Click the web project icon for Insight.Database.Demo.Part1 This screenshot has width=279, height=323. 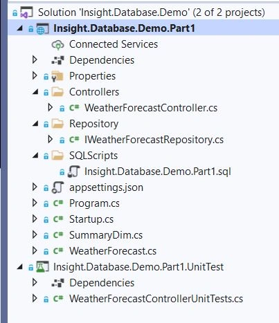[42, 28]
